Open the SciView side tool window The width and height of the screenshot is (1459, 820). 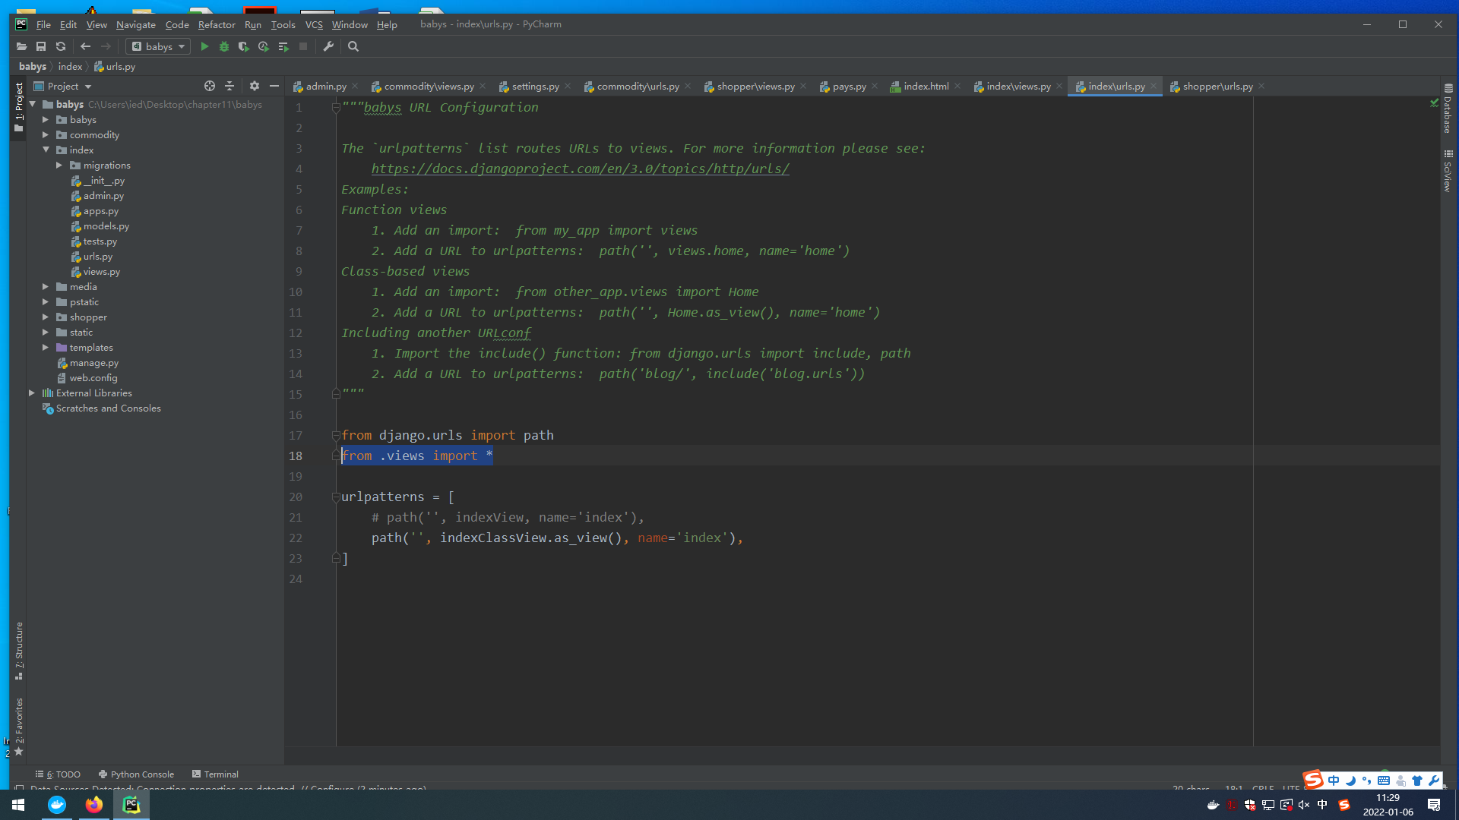point(1448,171)
